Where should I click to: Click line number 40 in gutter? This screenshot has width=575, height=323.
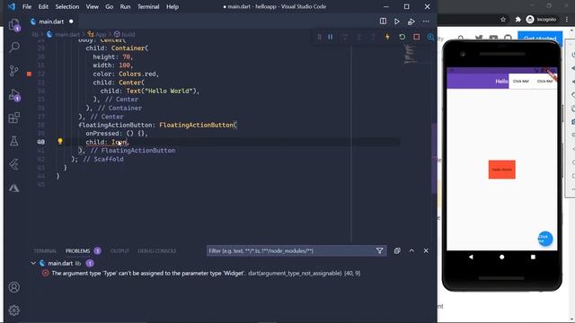(x=40, y=142)
